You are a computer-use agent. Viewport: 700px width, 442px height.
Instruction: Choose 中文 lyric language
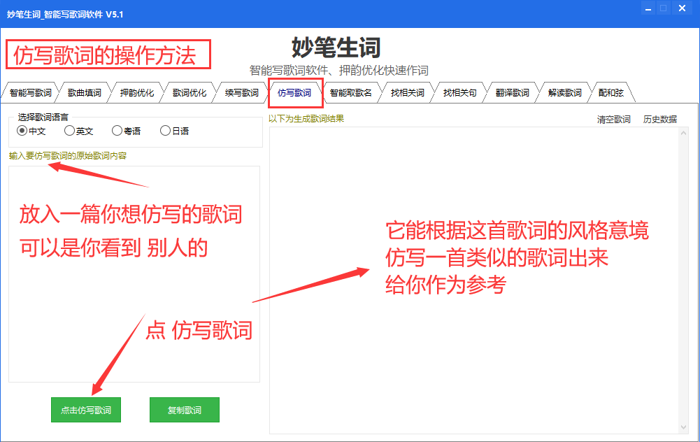pos(31,131)
